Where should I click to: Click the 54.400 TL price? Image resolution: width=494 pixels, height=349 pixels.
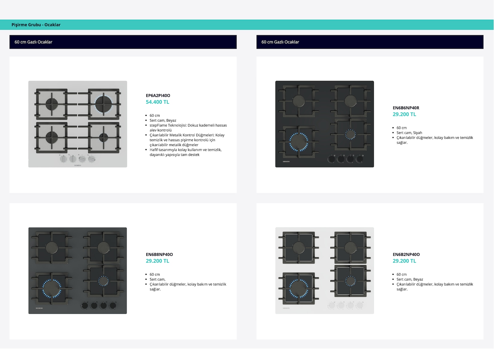click(157, 102)
